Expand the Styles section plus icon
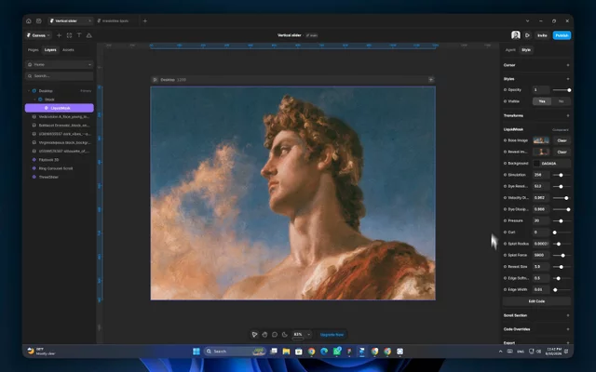This screenshot has width=596, height=372. pos(568,79)
